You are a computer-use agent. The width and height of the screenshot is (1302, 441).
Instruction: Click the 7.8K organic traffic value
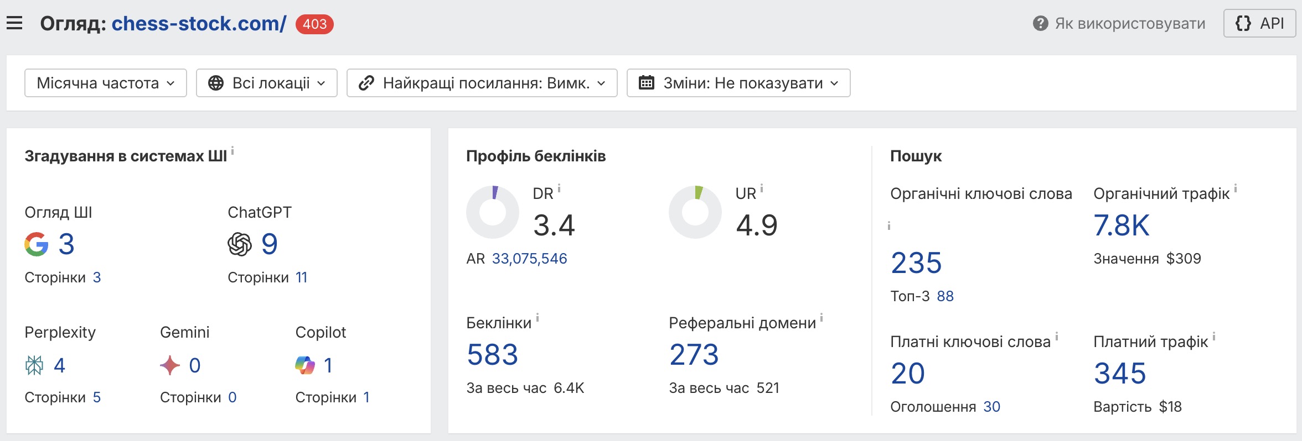(1121, 225)
